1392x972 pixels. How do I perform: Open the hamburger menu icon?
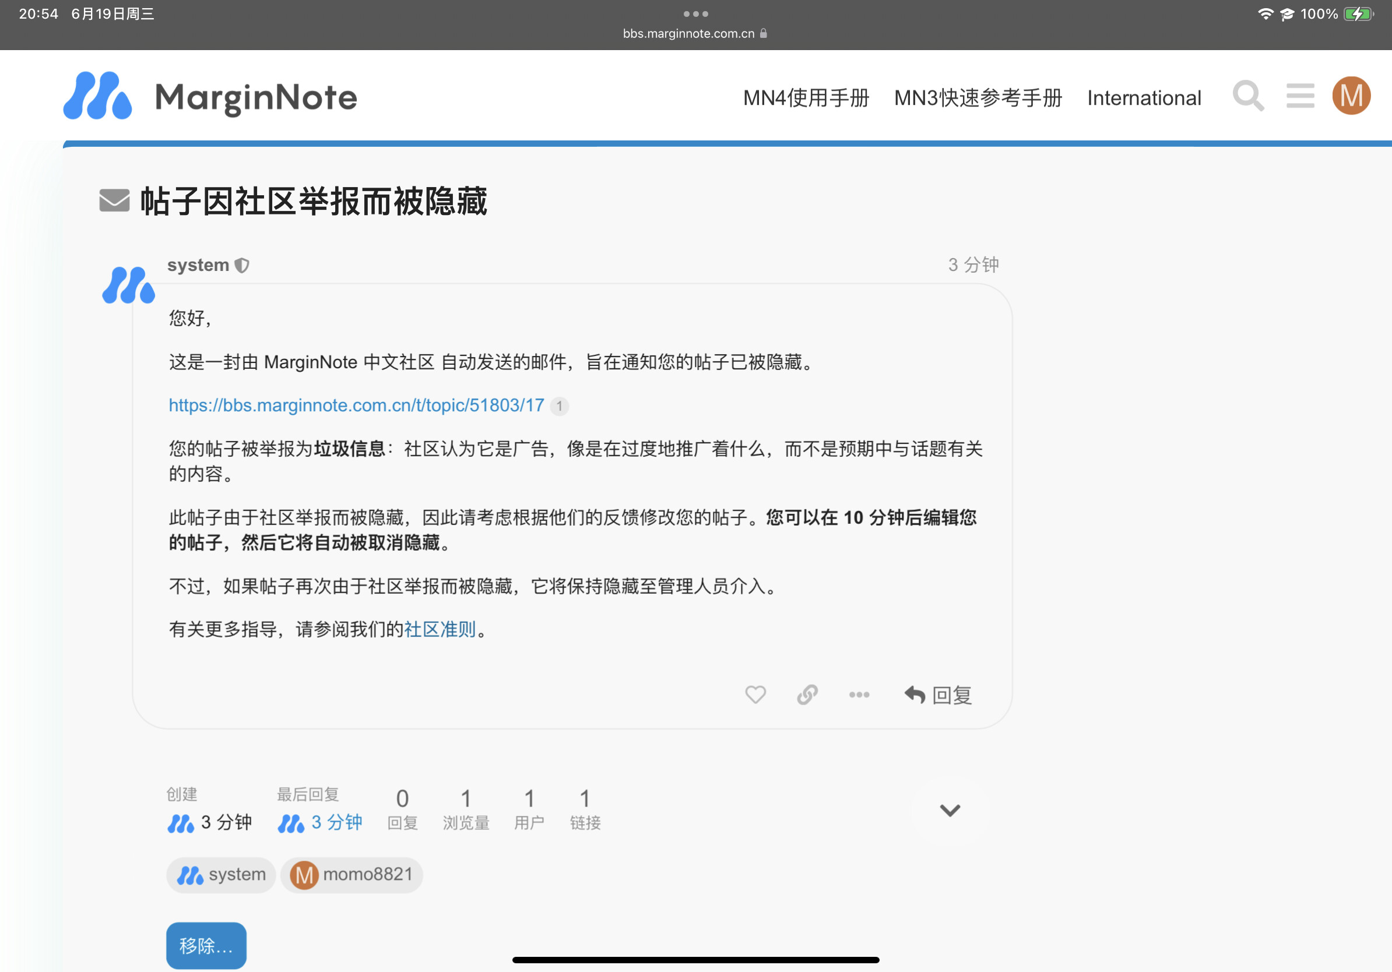coord(1300,96)
